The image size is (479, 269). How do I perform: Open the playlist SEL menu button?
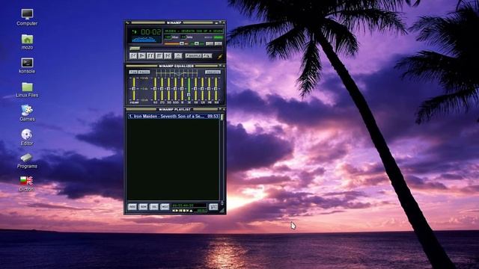(x=153, y=207)
